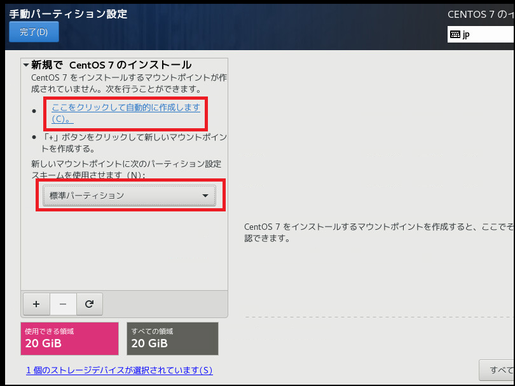The height and width of the screenshot is (386, 515).
Task: Click the link to automatically create mount points
Action: tap(126, 113)
